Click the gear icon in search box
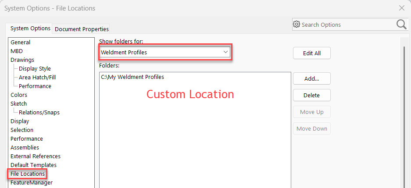Viewport: 411px width, 188px height. (297, 25)
